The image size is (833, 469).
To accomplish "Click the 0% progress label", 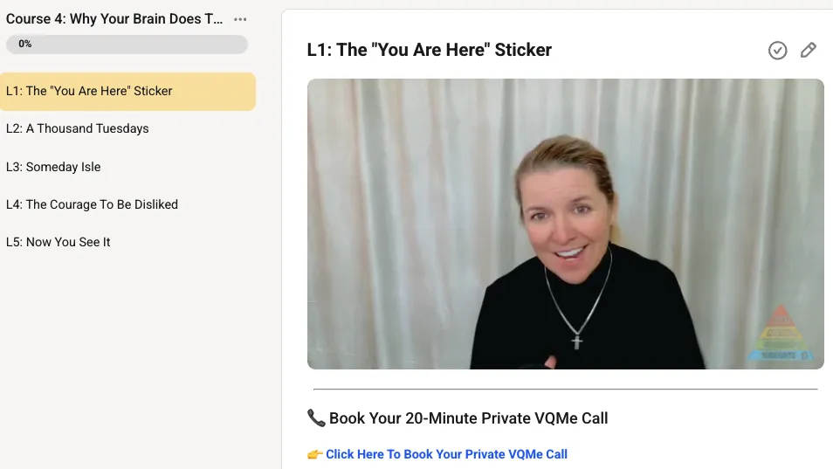I will [x=25, y=44].
